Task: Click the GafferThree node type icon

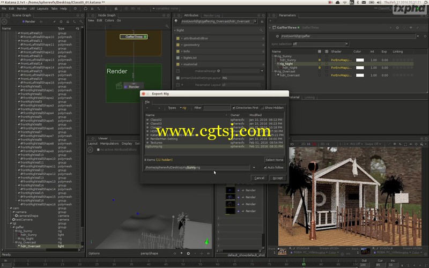Action: point(274,28)
